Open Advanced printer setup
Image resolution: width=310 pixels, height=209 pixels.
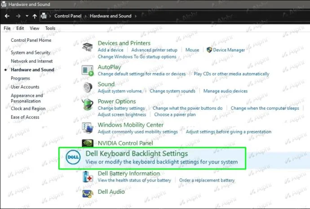154,50
